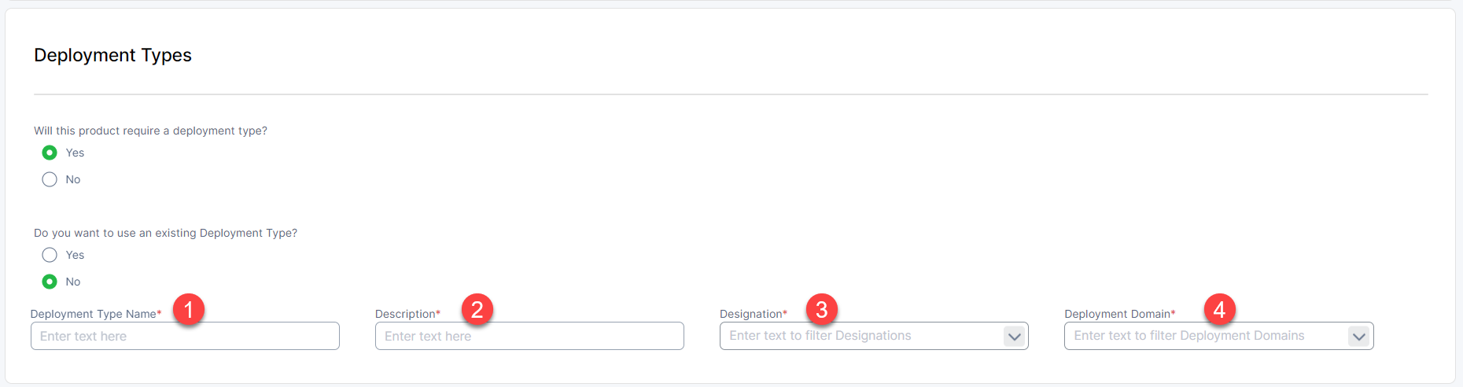Select Yes for requiring a deployment type
Image resolution: width=1463 pixels, height=387 pixels.
tap(50, 153)
